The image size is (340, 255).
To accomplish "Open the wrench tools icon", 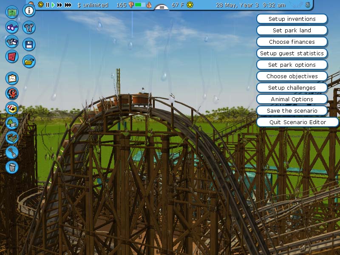I will point(29,28).
